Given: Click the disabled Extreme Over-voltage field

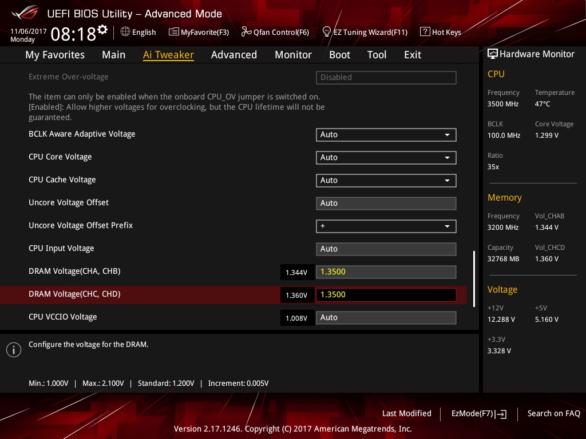Looking at the screenshot, I should (386, 78).
